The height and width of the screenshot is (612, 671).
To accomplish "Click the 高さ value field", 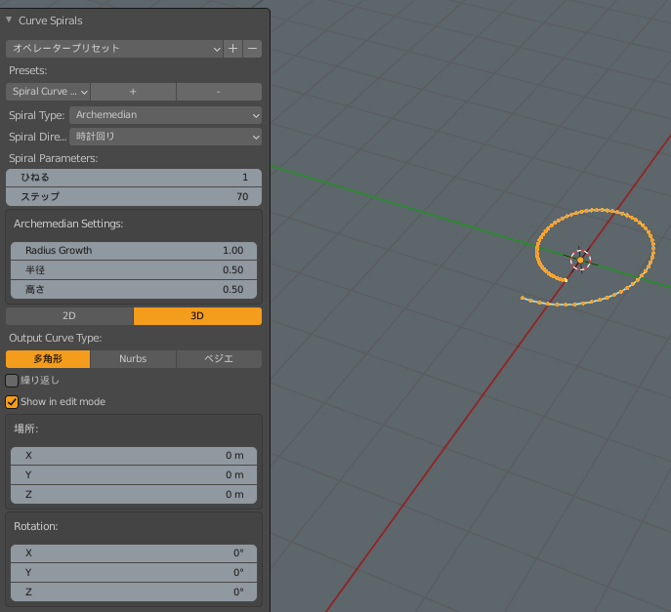I will [x=134, y=290].
